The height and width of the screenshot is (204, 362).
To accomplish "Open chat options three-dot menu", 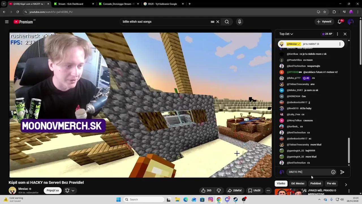I will [337, 34].
